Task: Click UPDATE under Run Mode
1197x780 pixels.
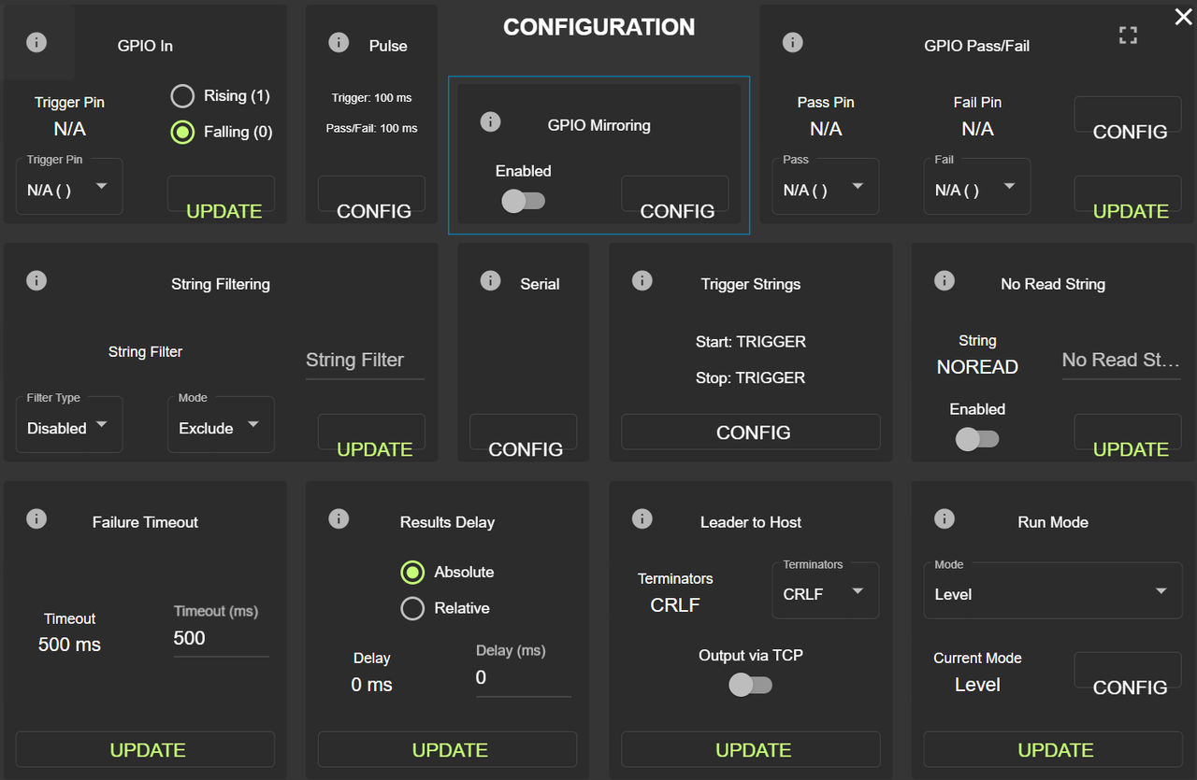Action: pyautogui.click(x=1053, y=749)
